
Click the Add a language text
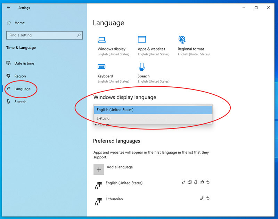[x=120, y=167]
